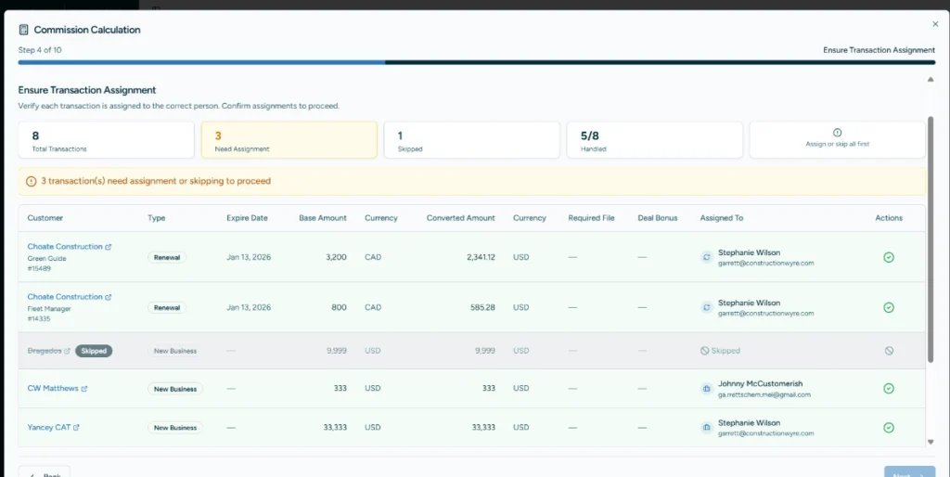Click the warning icon in the yellow alert banner
This screenshot has height=477, width=950.
(31, 181)
